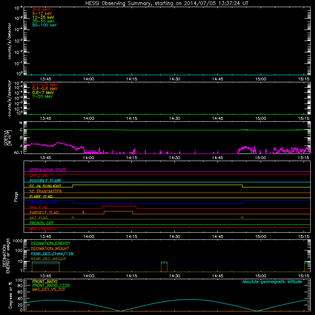Click the DECIMATION_WEIGHT legend label
The image size is (315, 315).
pos(50,248)
